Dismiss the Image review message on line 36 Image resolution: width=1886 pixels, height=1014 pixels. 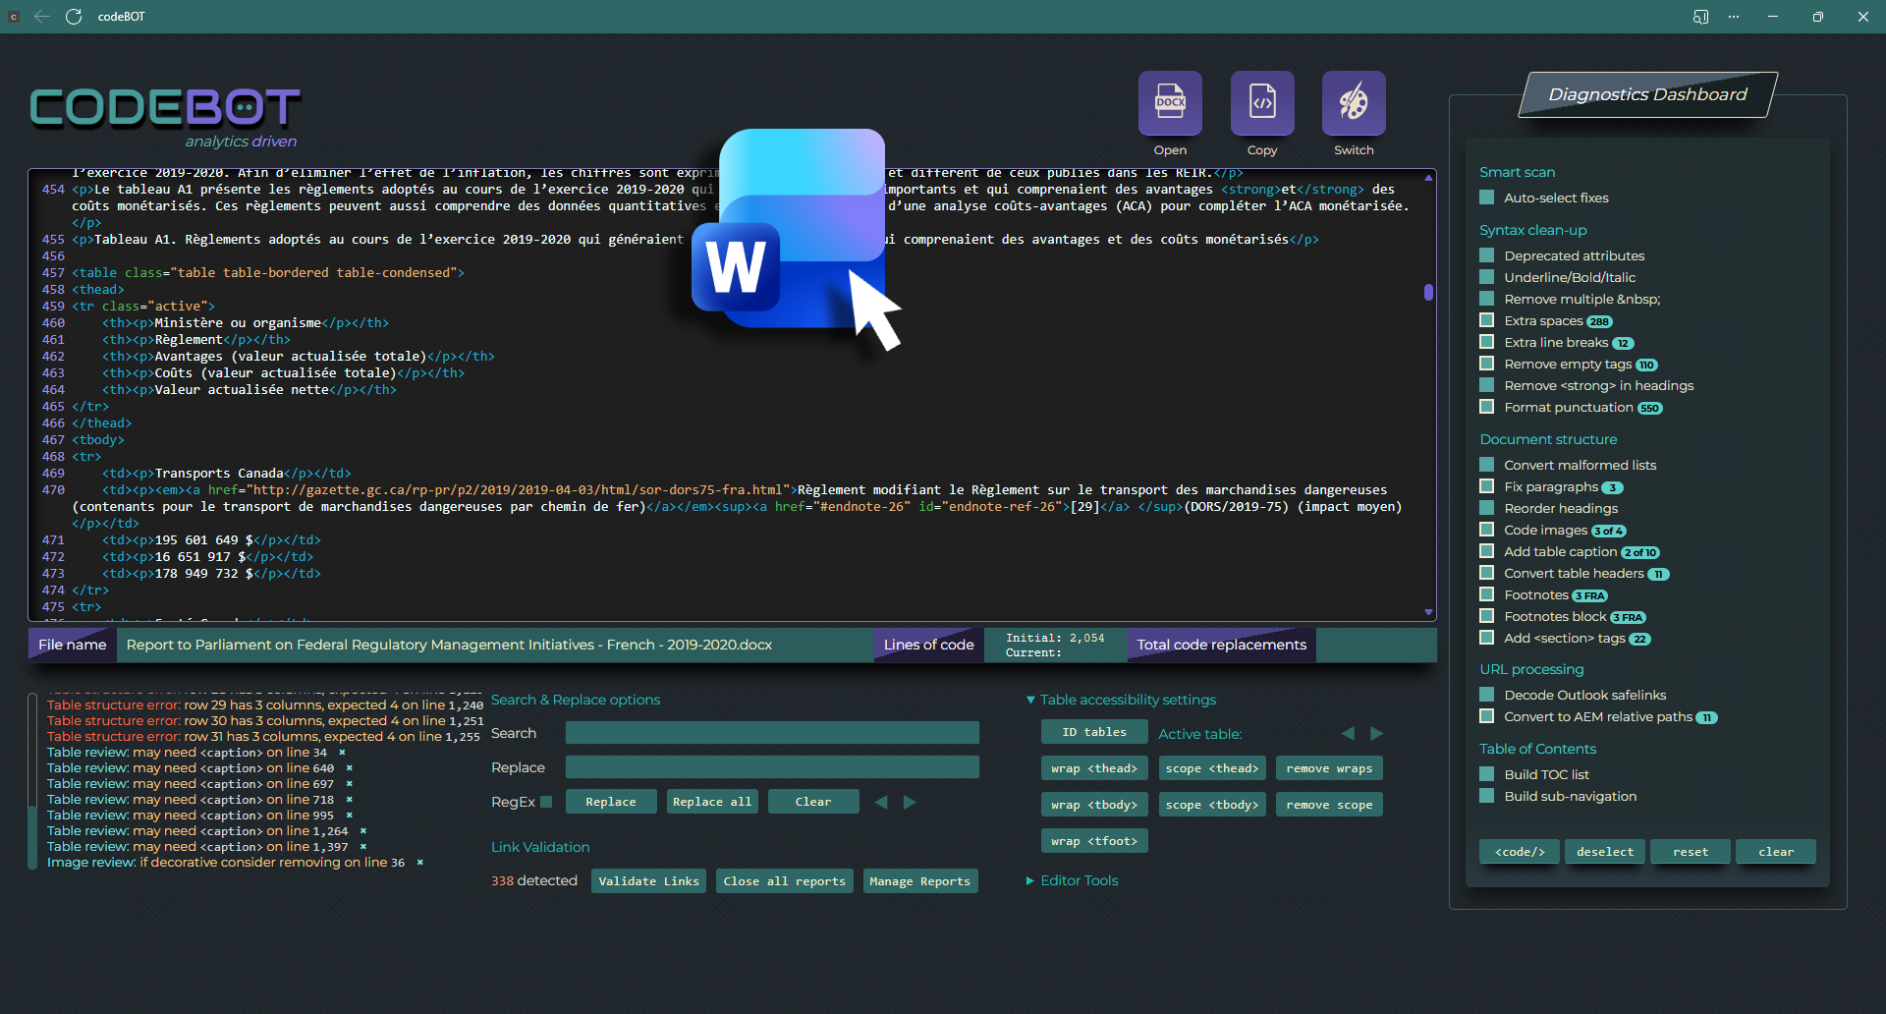coord(420,863)
